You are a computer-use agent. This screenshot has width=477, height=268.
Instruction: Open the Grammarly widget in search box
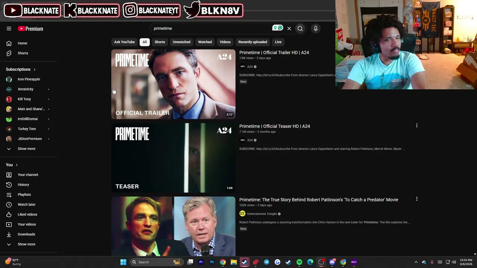pyautogui.click(x=278, y=28)
